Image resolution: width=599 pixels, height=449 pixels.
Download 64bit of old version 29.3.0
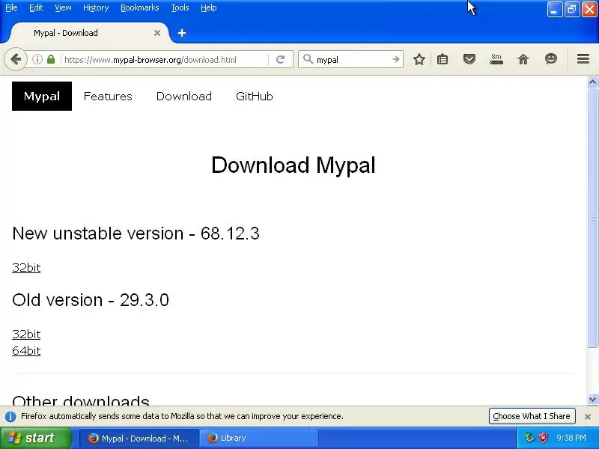click(x=26, y=350)
